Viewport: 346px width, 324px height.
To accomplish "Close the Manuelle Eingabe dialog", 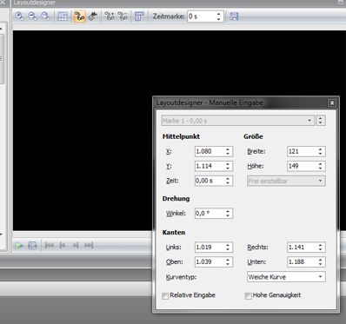I will click(332, 102).
